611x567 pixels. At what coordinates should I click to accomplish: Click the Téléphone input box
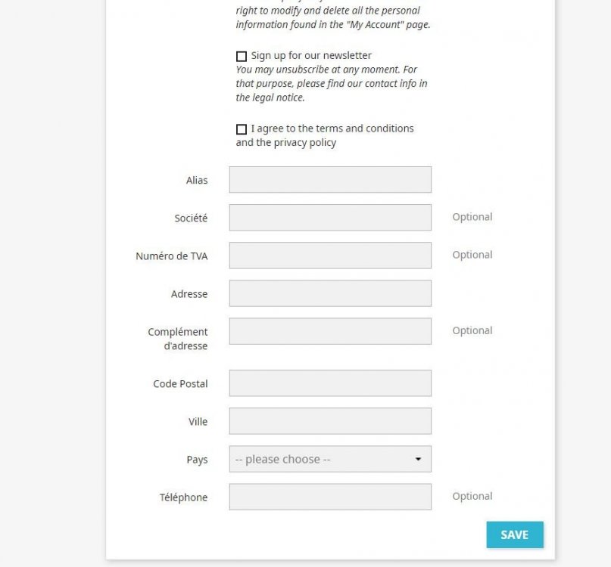pos(330,497)
